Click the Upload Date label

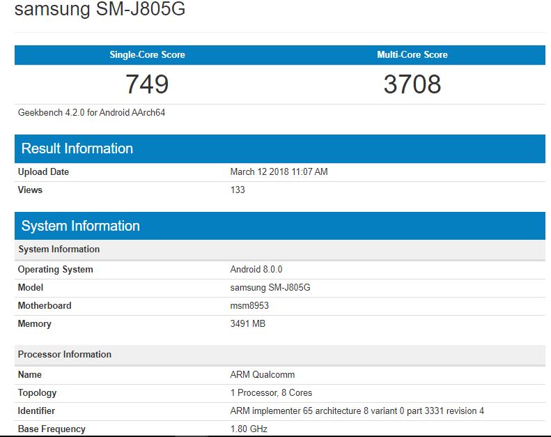pos(43,172)
